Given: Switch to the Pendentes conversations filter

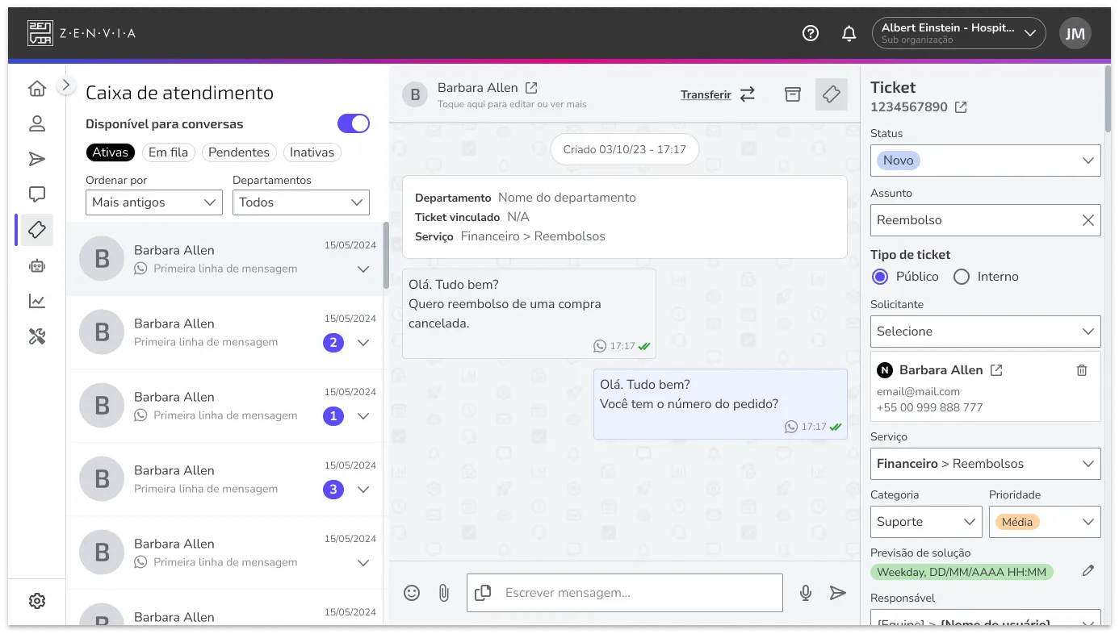Looking at the screenshot, I should 239,152.
